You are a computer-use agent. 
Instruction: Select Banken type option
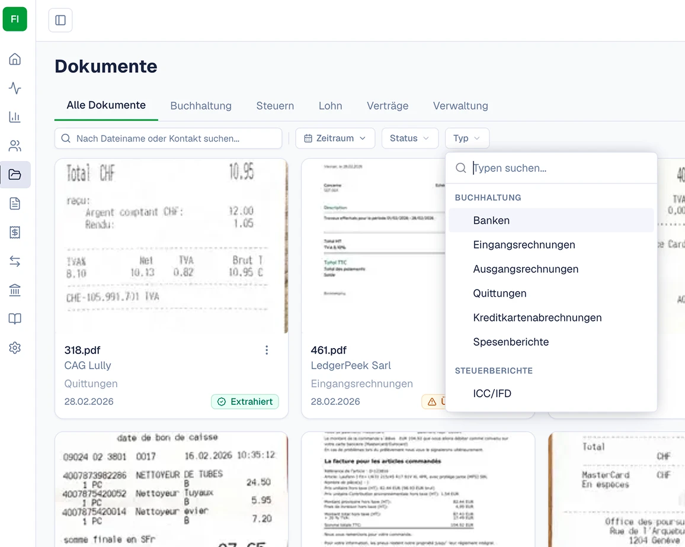click(551, 220)
